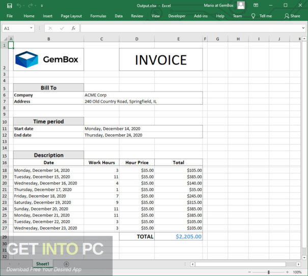Select the $140.00 total cell
The height and width of the screenshot is (276, 308).
tap(178, 183)
